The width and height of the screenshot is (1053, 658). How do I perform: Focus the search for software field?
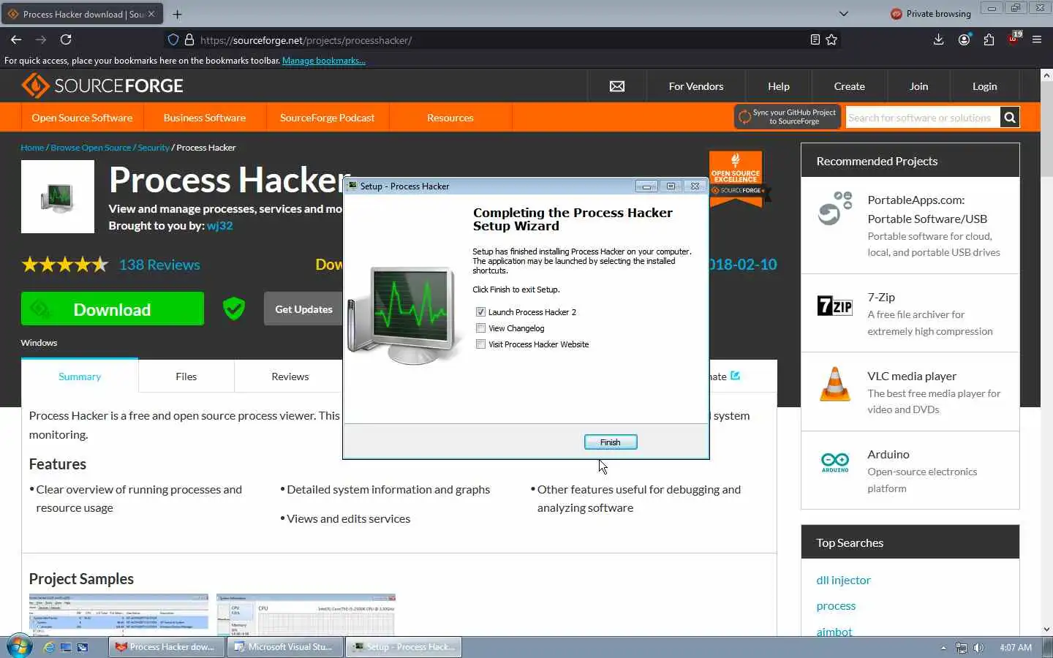[x=922, y=118]
